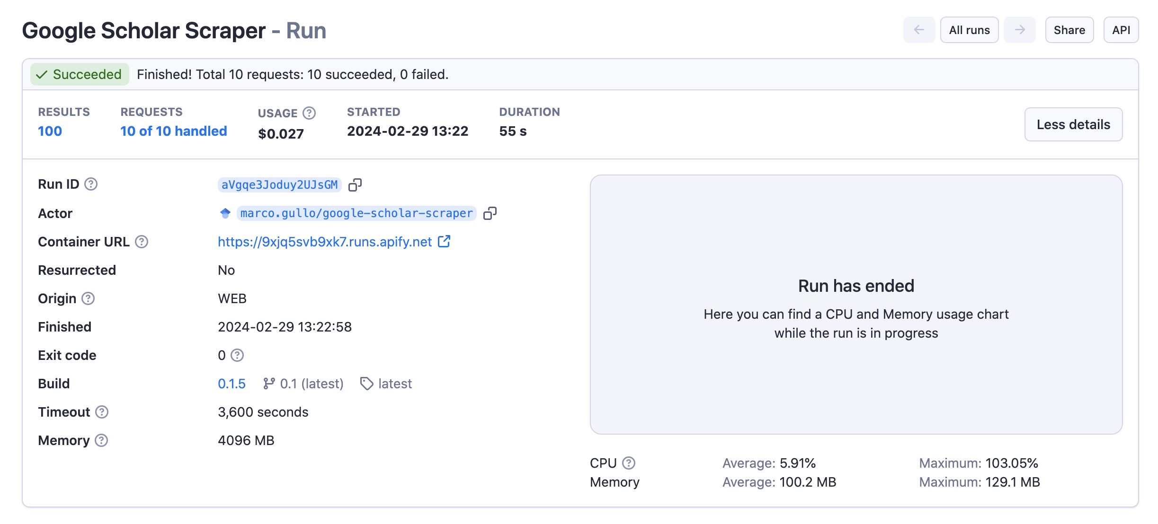
Task: Open the API button
Action: coord(1121,30)
